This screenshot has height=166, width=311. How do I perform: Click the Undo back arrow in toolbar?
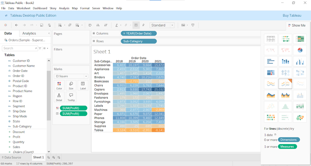tap(17, 25)
